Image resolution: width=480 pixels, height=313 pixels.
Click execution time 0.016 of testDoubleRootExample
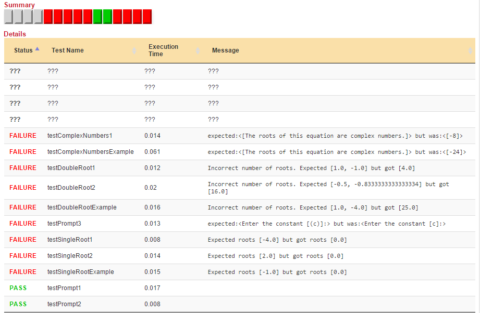[153, 207]
